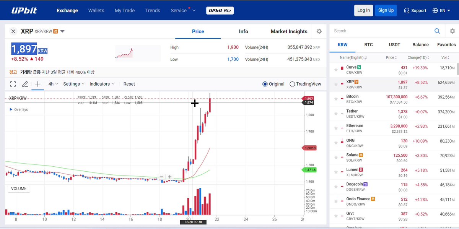The height and width of the screenshot is (229, 459).
Task: Favorite Bitcoin with its star icon
Action: click(336, 99)
